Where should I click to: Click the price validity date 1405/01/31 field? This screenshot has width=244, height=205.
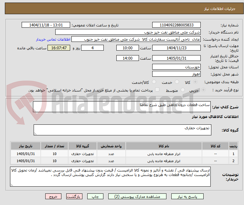176,58
